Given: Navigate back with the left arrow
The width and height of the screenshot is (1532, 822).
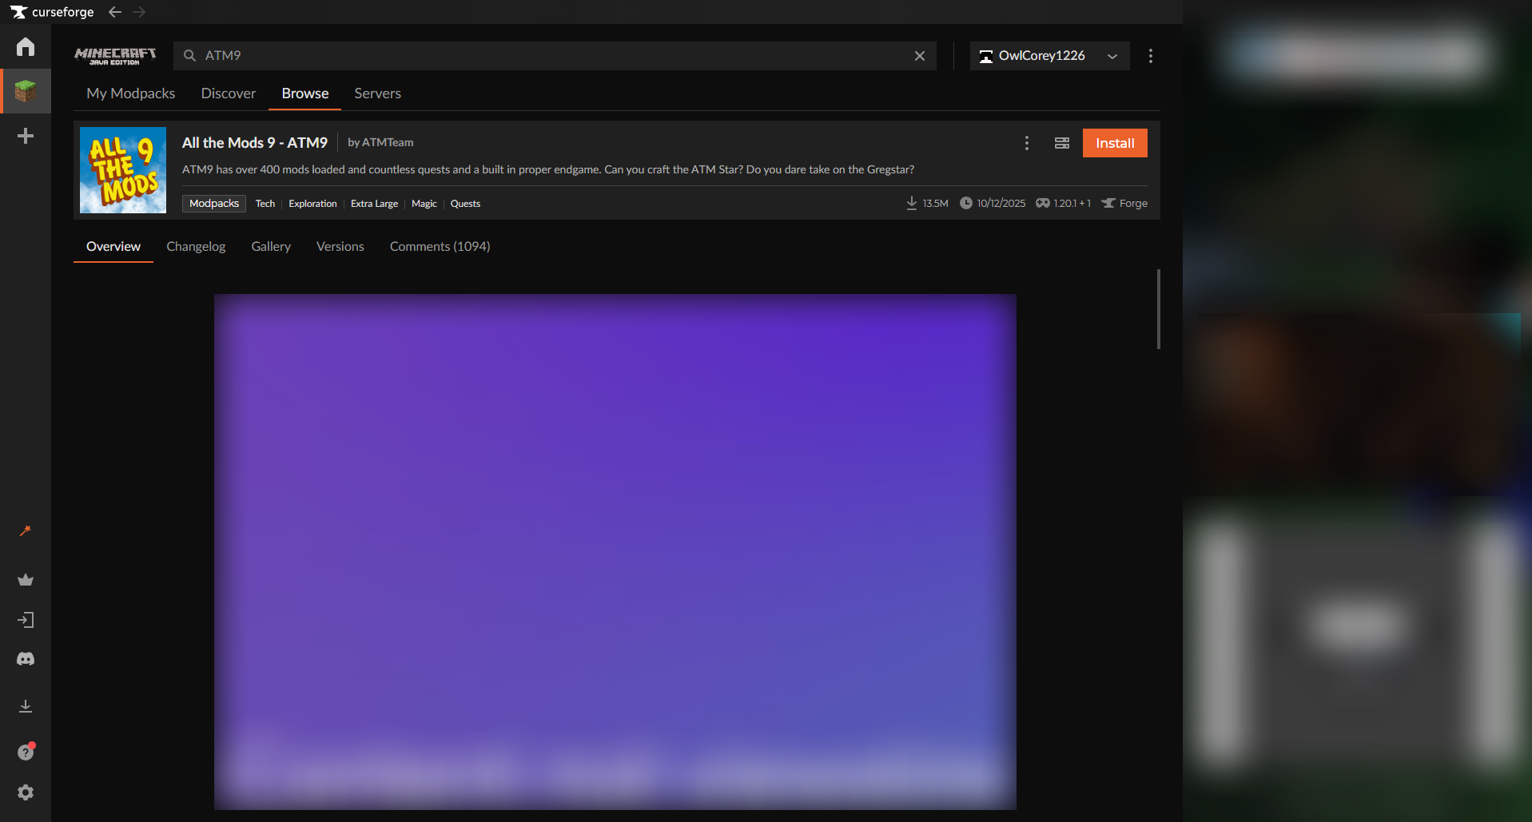Looking at the screenshot, I should click(115, 12).
